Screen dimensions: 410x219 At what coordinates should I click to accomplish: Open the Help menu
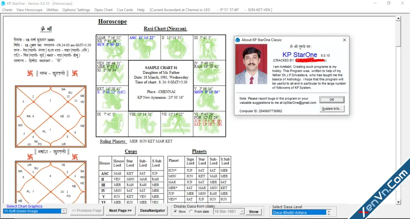(141, 10)
